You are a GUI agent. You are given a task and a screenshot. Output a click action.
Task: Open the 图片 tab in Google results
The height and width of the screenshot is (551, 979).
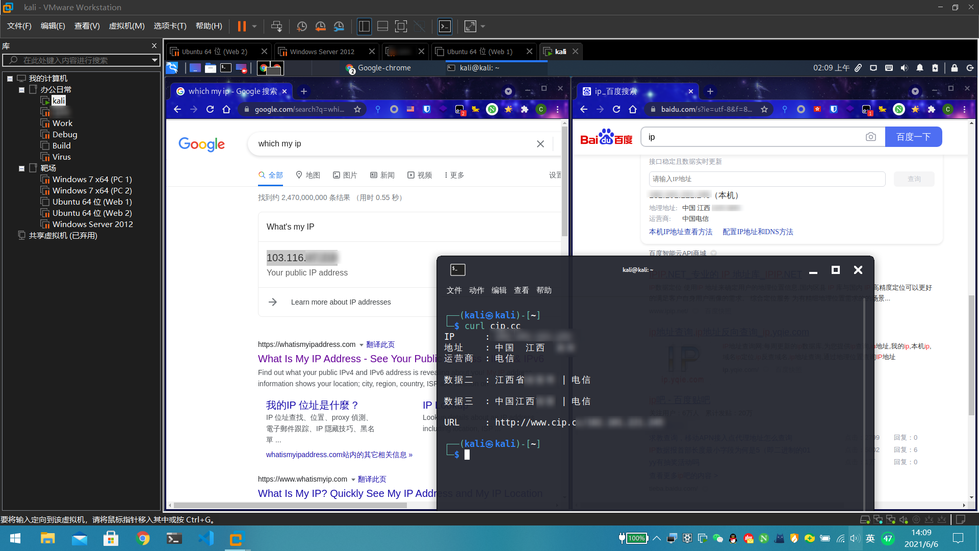point(345,175)
